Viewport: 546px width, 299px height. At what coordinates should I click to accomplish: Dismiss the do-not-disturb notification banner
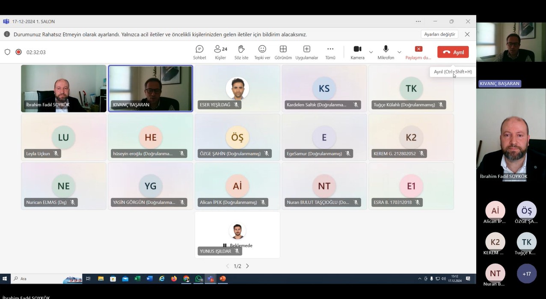(467, 34)
